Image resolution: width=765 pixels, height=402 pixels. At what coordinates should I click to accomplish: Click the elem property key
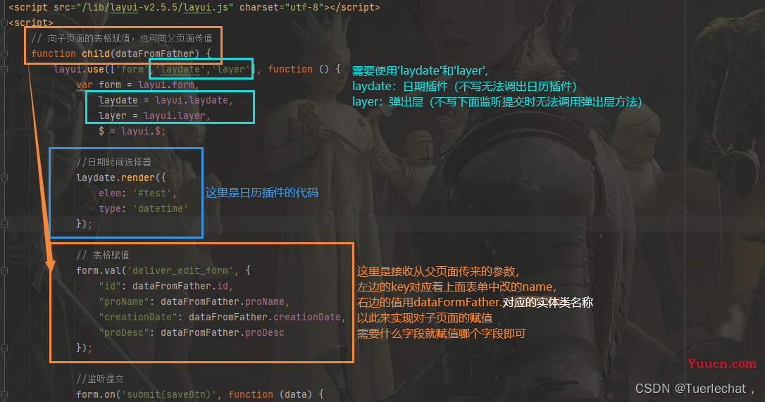pyautogui.click(x=109, y=193)
